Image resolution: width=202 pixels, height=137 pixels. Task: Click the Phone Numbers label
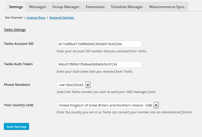pos(17,85)
